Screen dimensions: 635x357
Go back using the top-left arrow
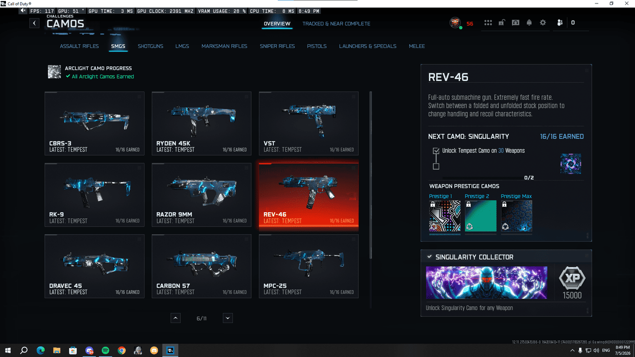pos(34,23)
